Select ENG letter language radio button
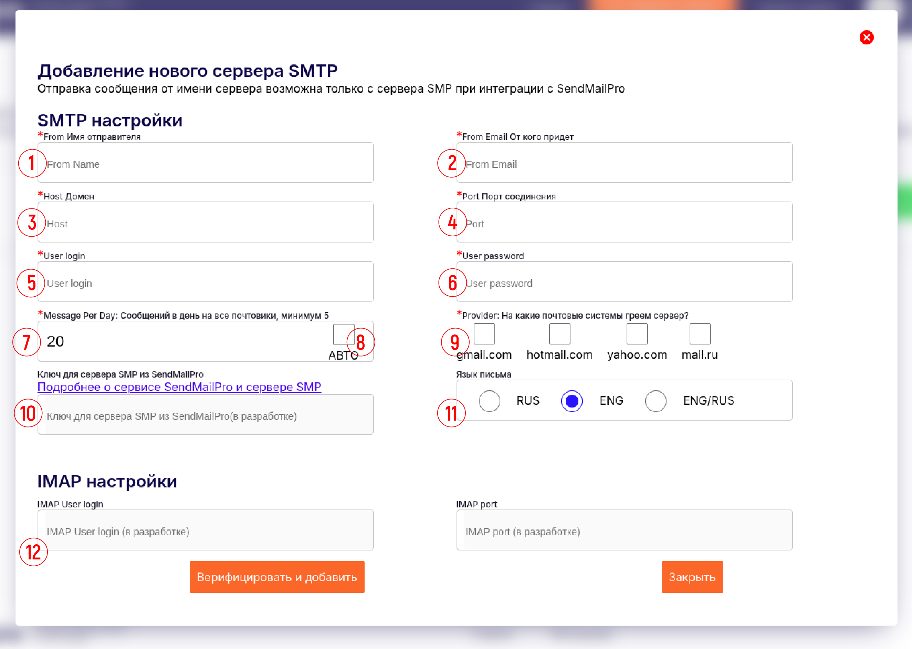Image resolution: width=912 pixels, height=649 pixels. (x=572, y=401)
